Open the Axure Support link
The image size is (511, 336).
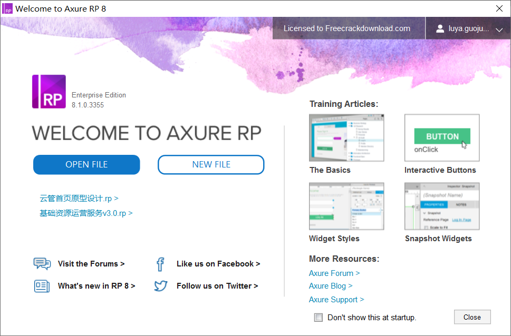tap(336, 300)
